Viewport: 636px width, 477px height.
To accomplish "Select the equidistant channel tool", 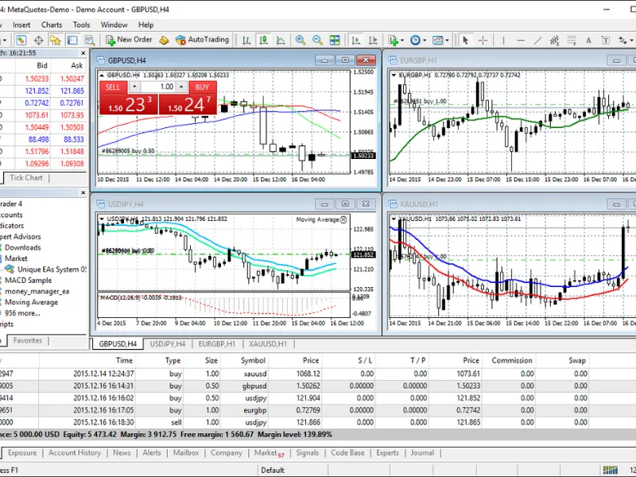I will click(554, 41).
